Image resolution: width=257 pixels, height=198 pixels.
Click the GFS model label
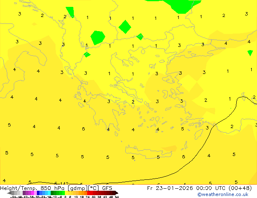coord(107,188)
